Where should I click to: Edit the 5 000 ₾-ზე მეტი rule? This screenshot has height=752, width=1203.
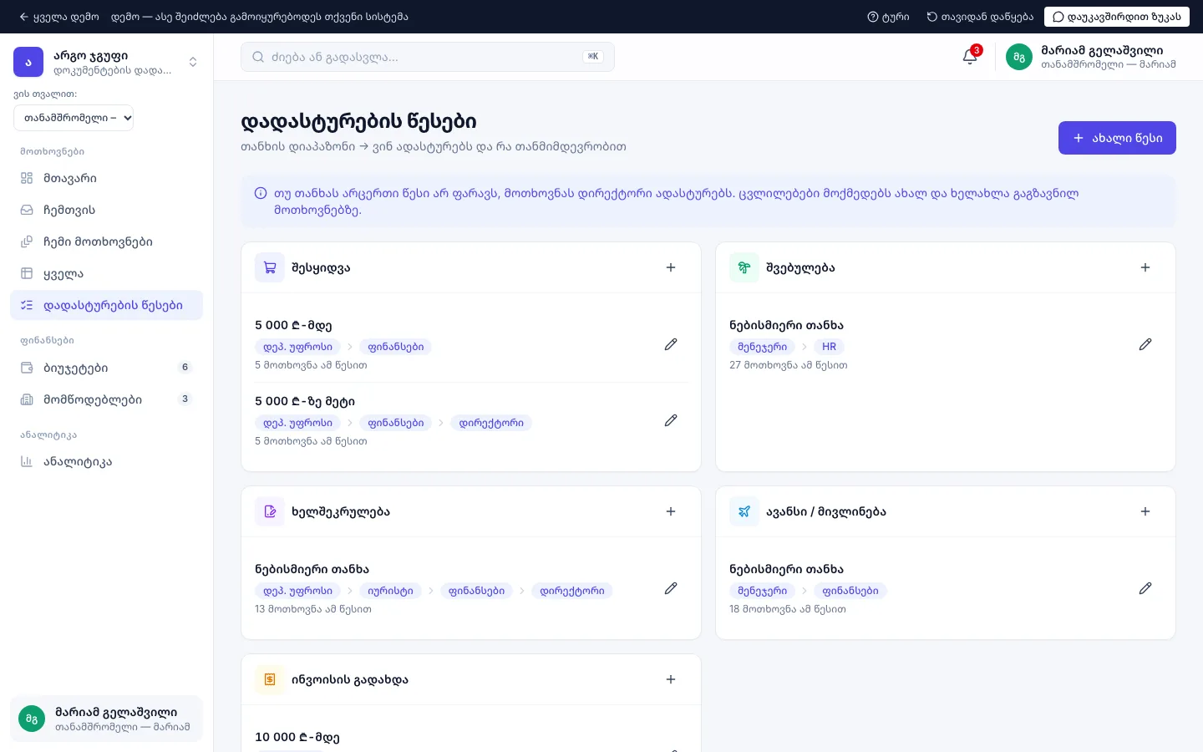(x=671, y=420)
